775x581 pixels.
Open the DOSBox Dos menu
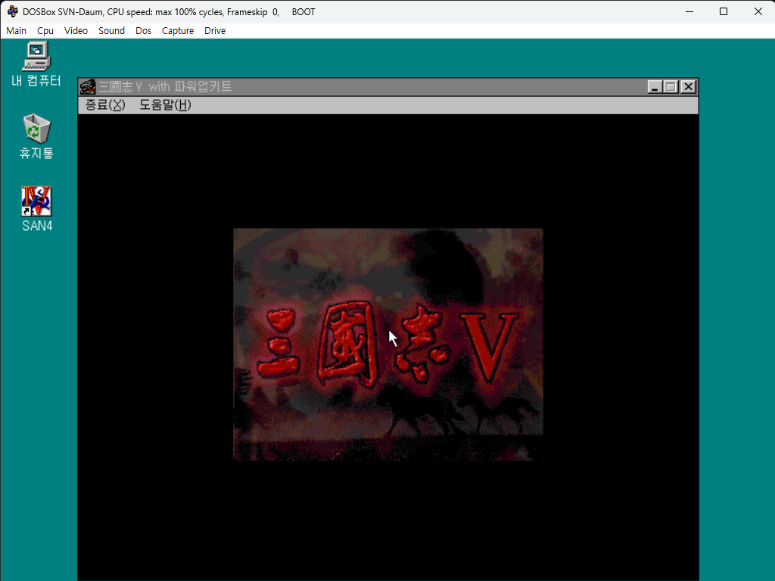tap(143, 30)
